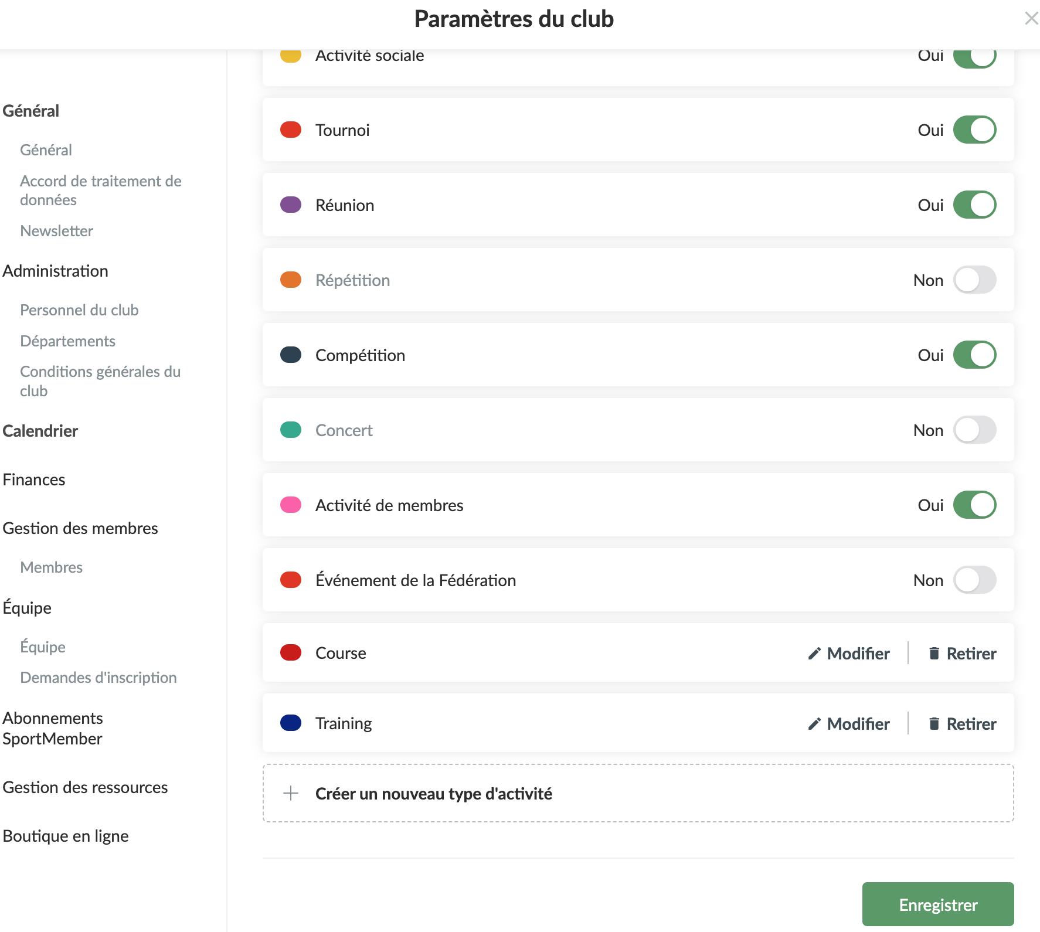Click the plus icon to create activity type
The image size is (1040, 932).
click(291, 794)
